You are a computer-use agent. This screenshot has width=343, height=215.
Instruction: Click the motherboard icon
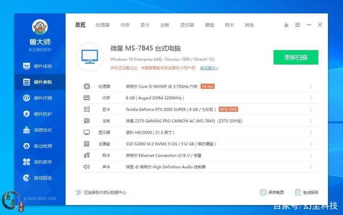87,121
